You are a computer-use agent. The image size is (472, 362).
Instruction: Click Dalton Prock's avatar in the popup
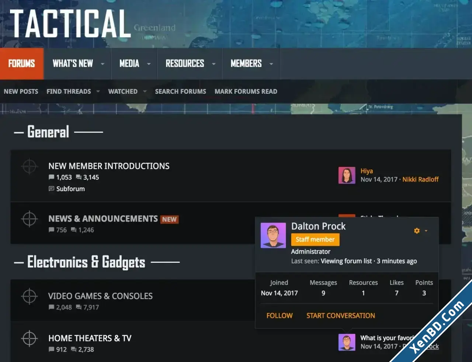[273, 235]
